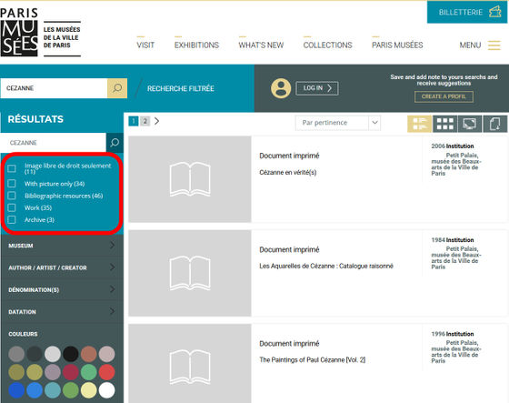Pick the crimson color swatch

pos(71,372)
